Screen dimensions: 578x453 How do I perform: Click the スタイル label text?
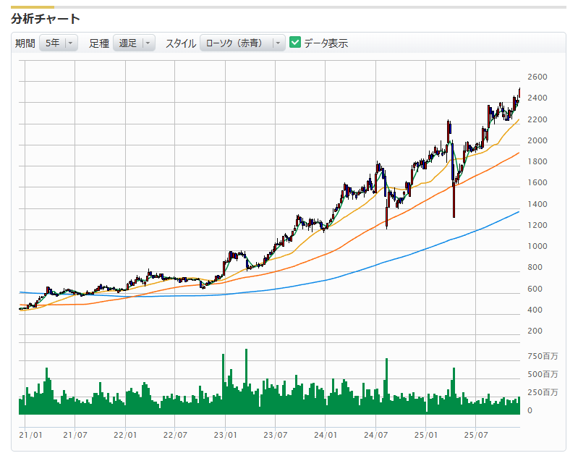[x=181, y=43]
